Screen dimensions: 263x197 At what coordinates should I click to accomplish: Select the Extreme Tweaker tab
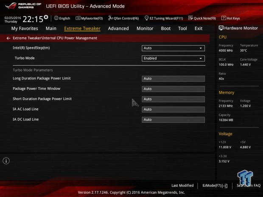point(82,28)
